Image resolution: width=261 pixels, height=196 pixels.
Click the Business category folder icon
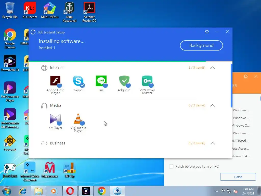pyautogui.click(x=44, y=143)
